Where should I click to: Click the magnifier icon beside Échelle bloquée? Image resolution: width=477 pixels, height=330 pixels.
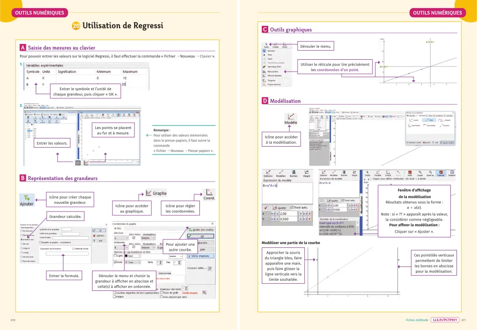coord(204,292)
